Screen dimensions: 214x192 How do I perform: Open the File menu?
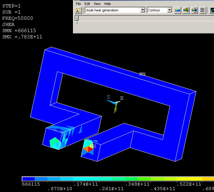pyautogui.click(x=78, y=4)
